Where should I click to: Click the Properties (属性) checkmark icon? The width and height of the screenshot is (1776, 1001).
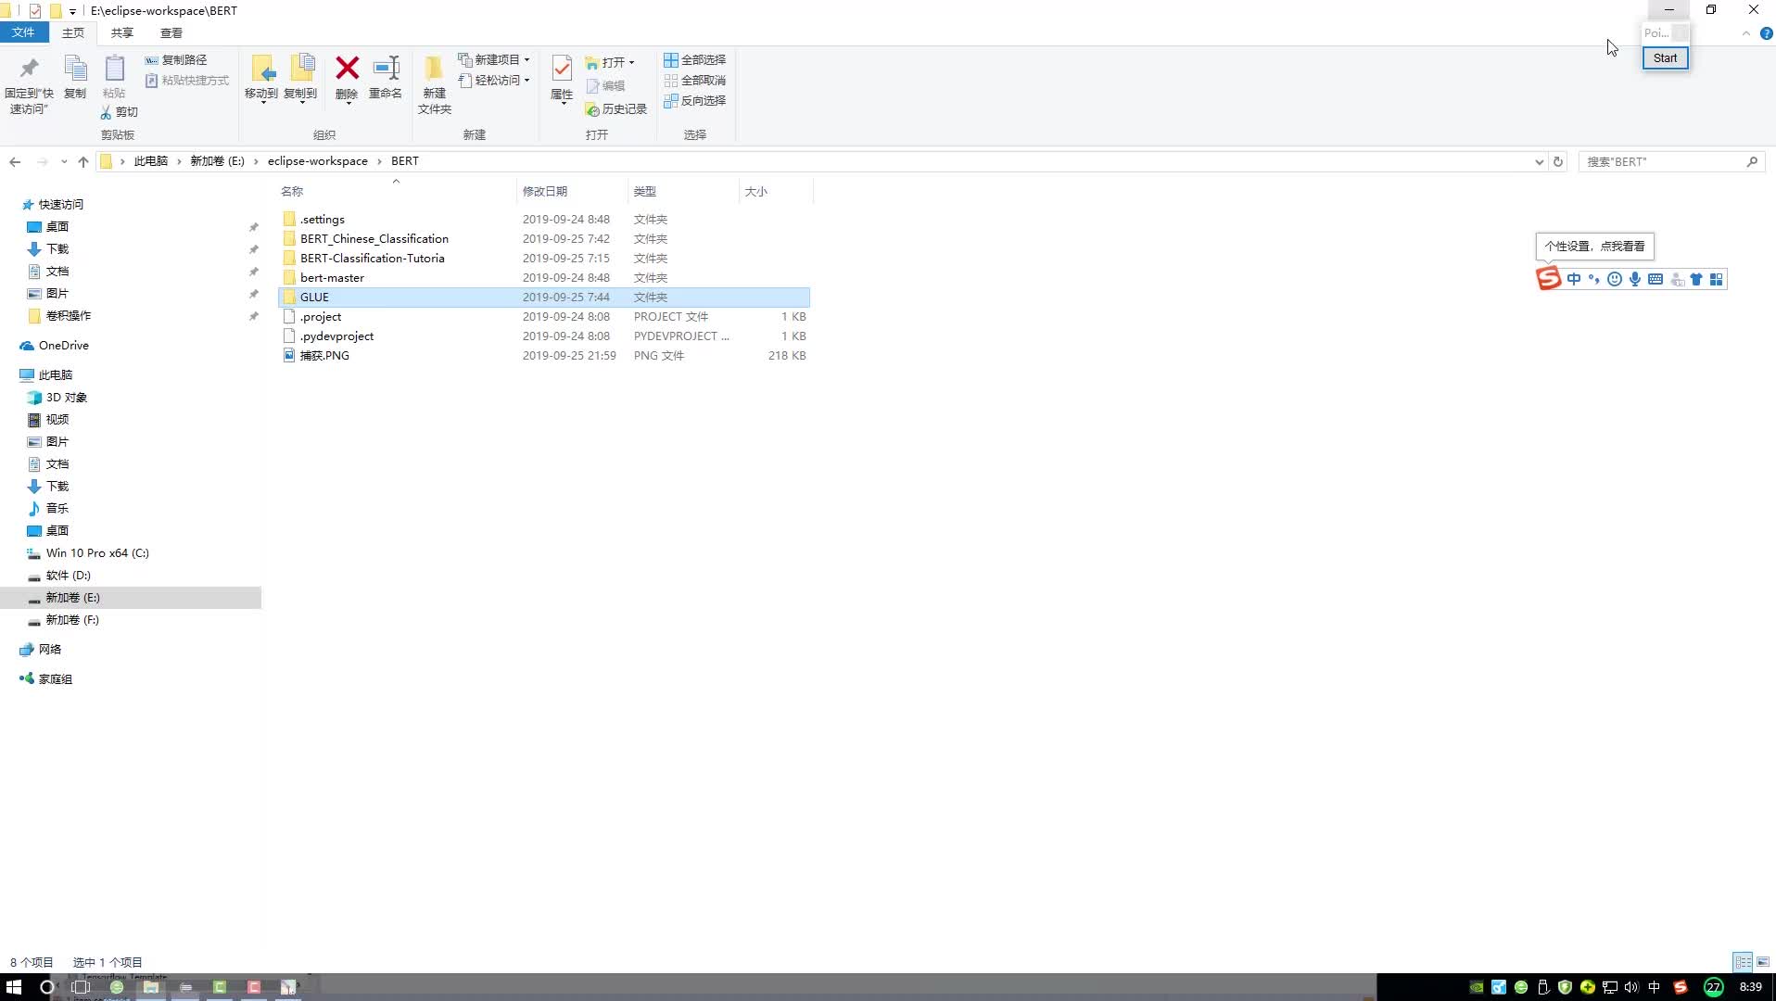tap(562, 69)
